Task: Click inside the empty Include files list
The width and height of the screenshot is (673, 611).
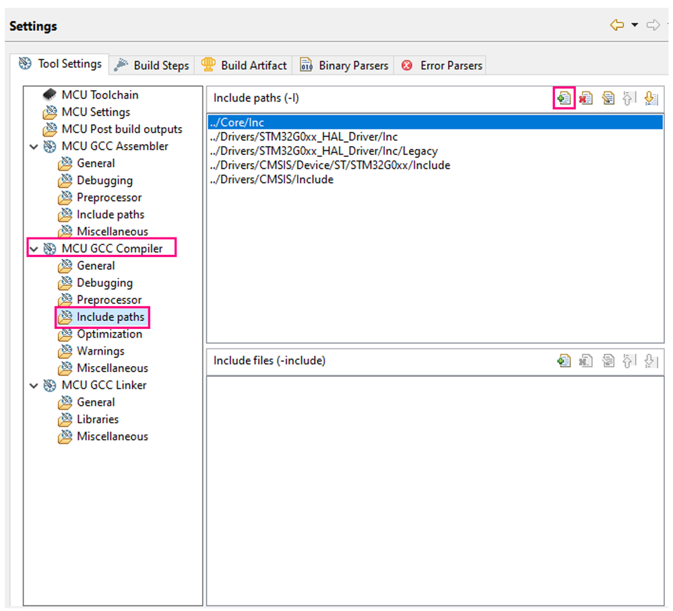Action: 435,491
